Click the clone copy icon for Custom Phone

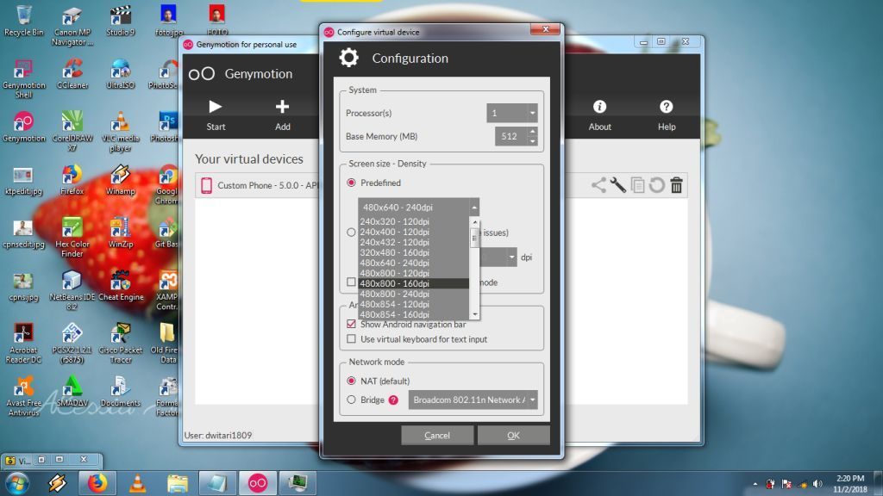click(637, 185)
